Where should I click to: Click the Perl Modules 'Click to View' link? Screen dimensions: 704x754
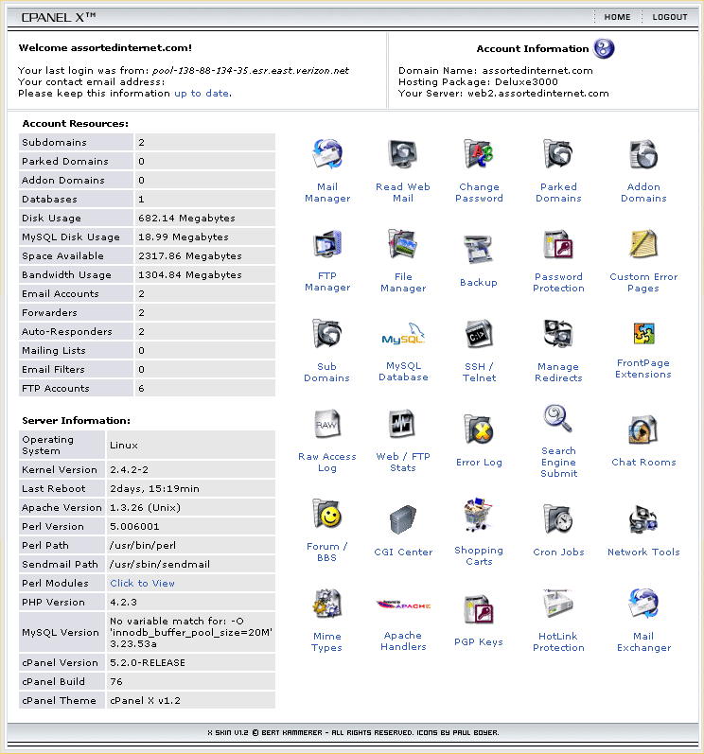click(x=142, y=584)
